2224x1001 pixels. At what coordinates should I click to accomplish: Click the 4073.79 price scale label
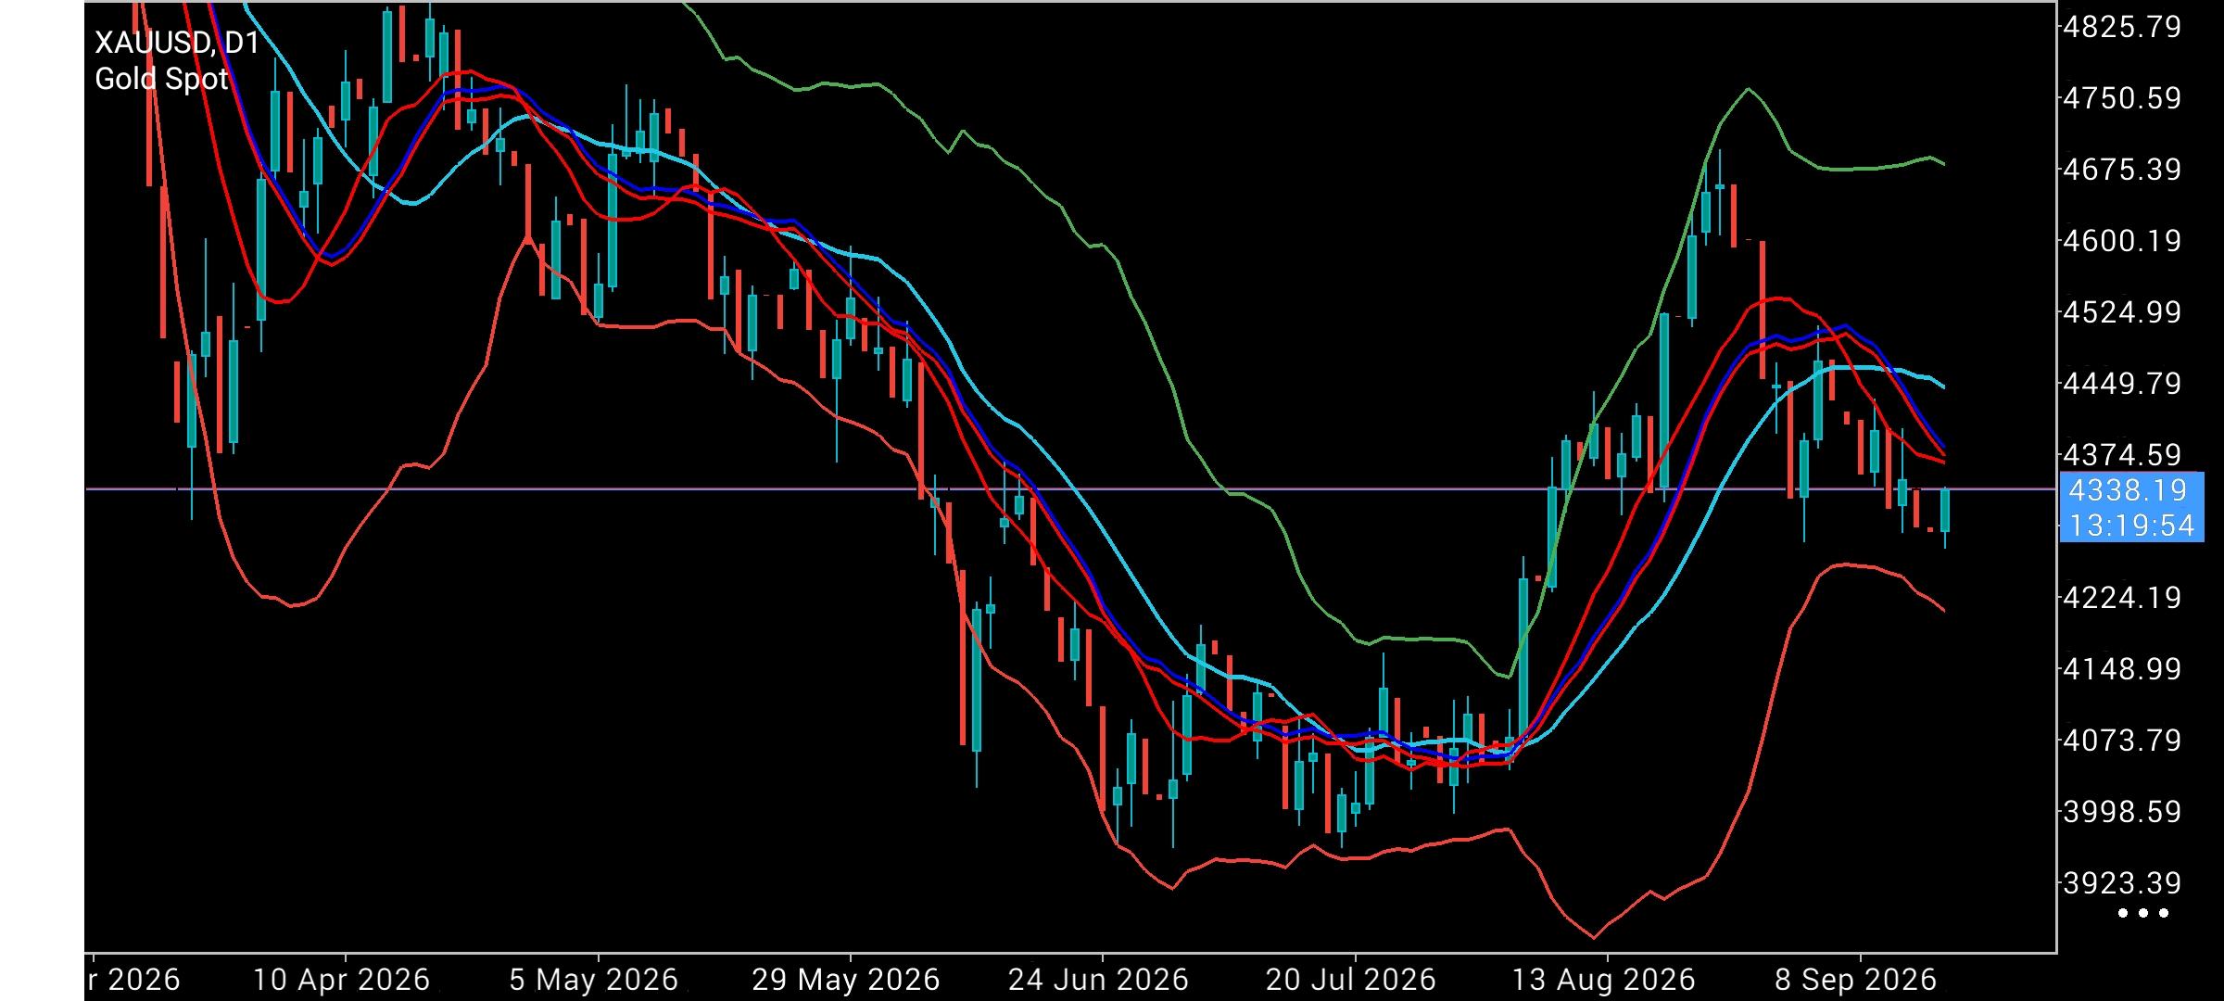[x=2122, y=740]
